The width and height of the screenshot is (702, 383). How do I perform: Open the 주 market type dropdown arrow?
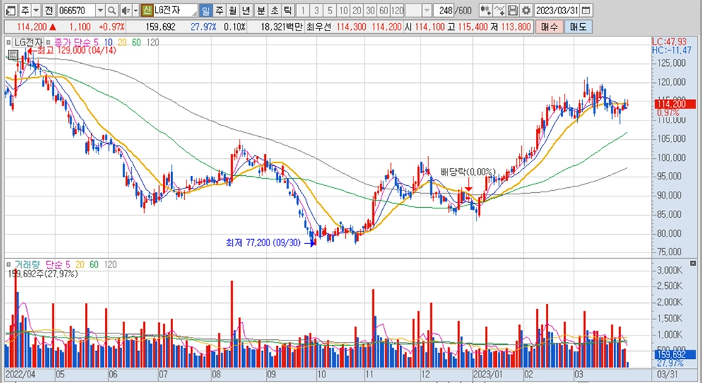point(36,10)
